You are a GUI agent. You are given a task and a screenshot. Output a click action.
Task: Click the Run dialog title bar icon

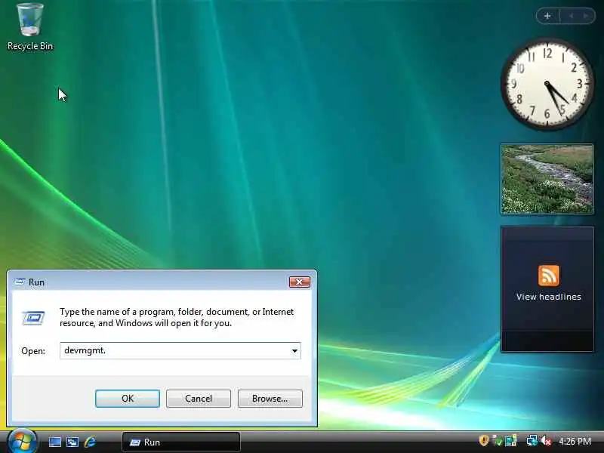(20, 282)
